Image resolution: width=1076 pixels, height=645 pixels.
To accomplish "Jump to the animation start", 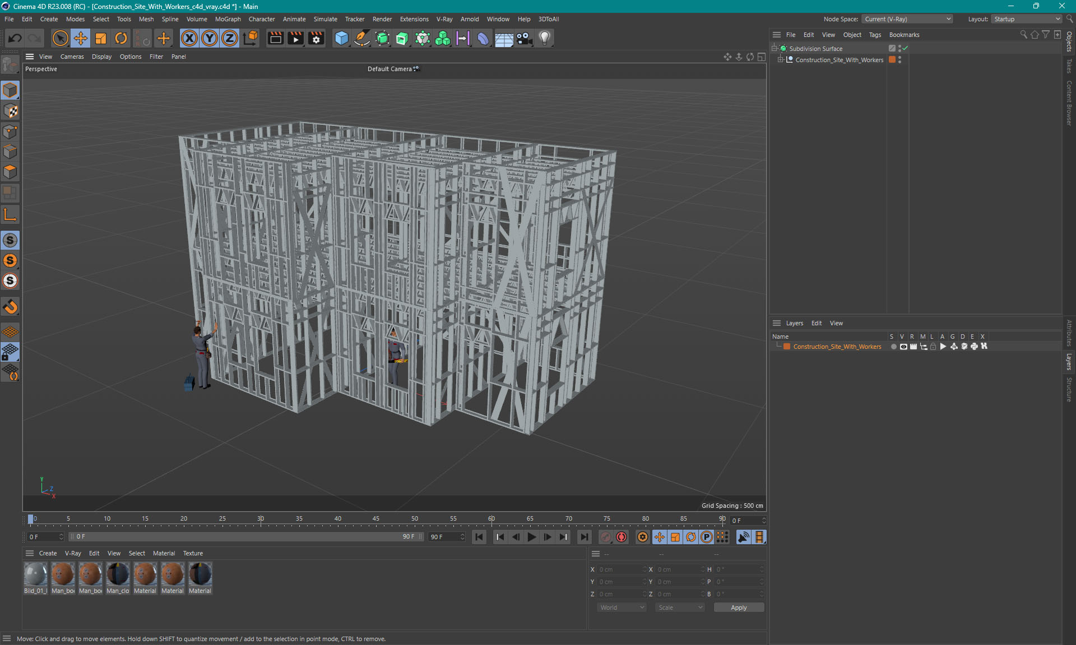I will (479, 537).
